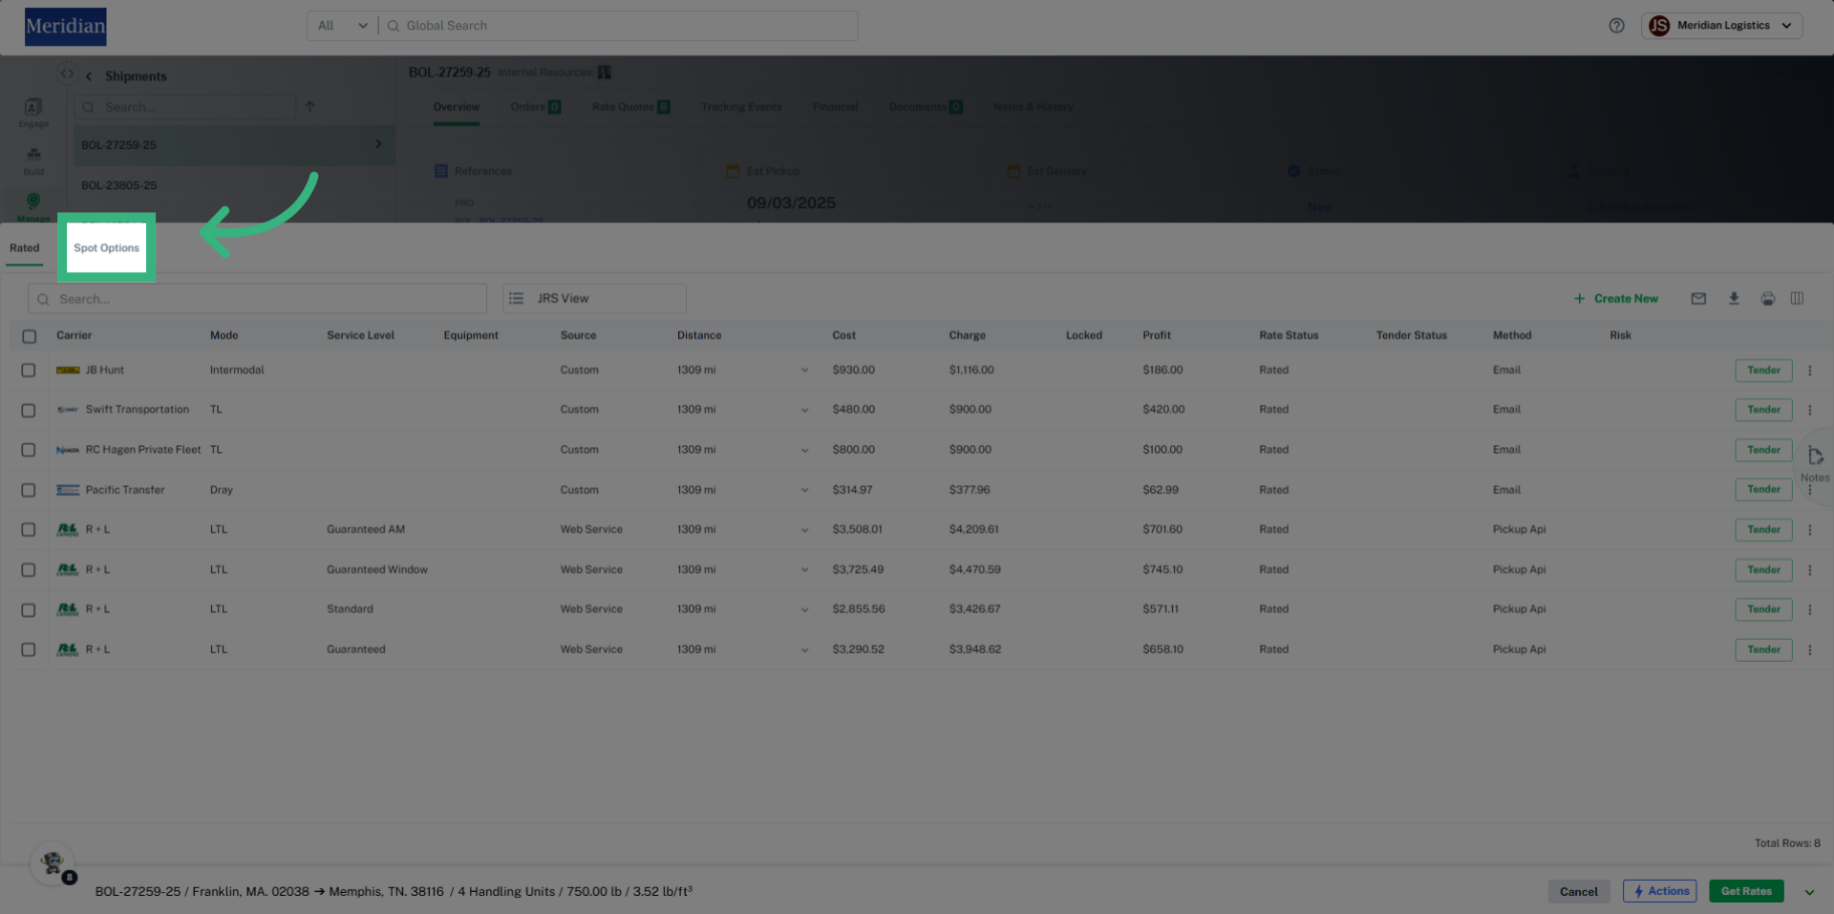Screen dimensions: 1834x914
Task: Select the Rated tab
Action: 25,248
